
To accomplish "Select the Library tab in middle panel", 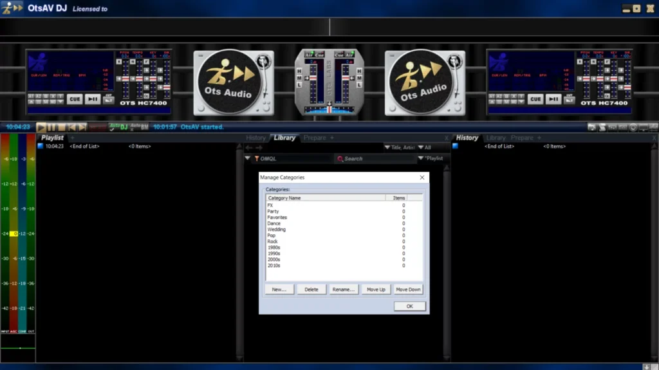I will coord(284,138).
